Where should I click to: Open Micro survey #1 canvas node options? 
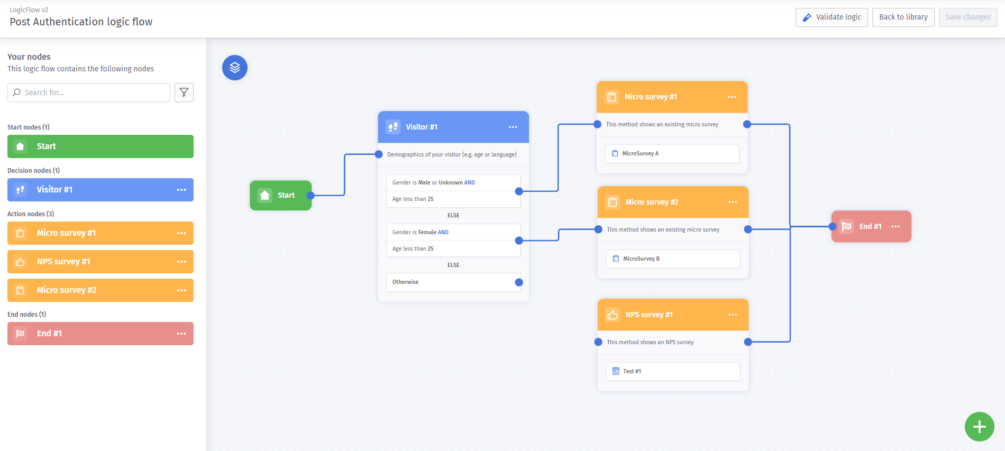pyautogui.click(x=732, y=97)
